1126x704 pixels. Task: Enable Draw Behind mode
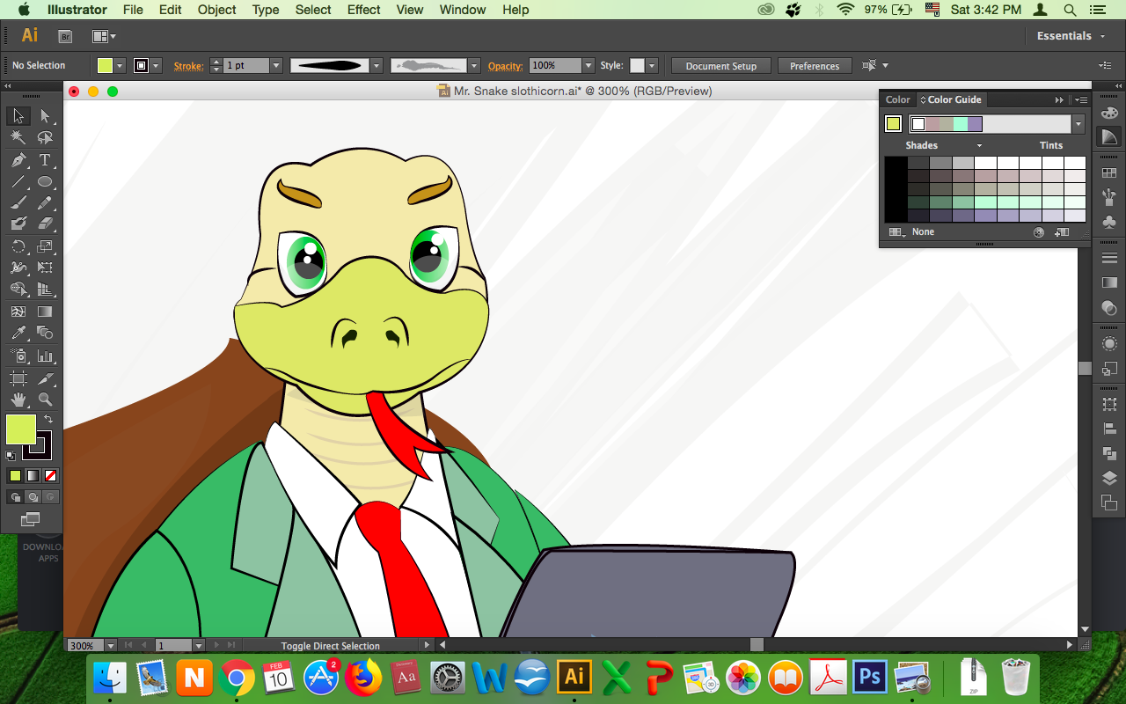pyautogui.click(x=33, y=497)
